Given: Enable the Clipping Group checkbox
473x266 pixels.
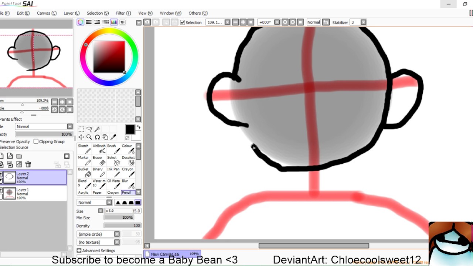Looking at the screenshot, I should pos(36,141).
